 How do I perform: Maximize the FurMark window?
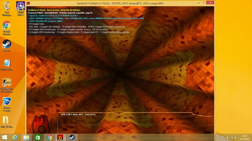[204, 3]
